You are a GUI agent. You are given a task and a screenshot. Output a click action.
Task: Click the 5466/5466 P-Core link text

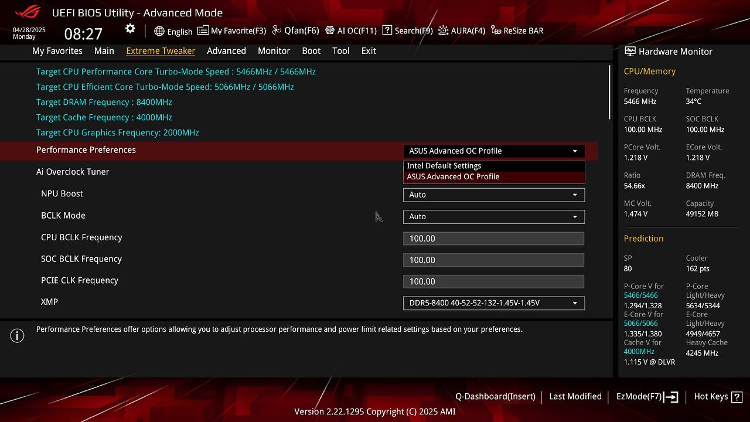(x=641, y=295)
